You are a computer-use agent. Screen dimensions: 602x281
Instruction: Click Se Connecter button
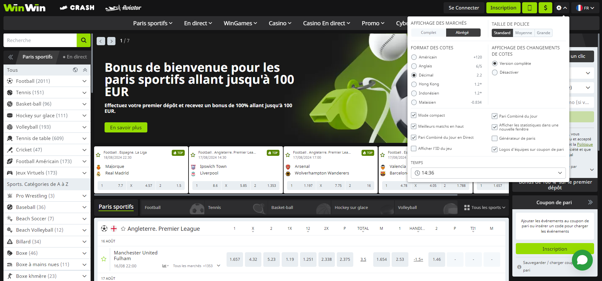[464, 8]
